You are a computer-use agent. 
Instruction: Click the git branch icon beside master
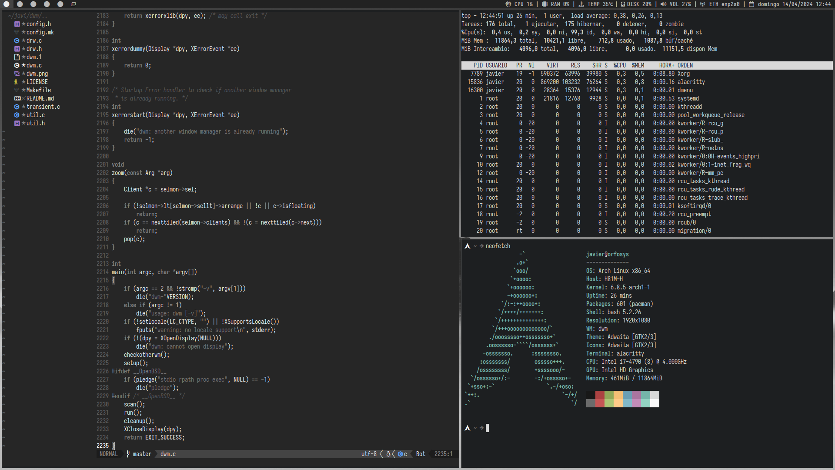pyautogui.click(x=128, y=454)
